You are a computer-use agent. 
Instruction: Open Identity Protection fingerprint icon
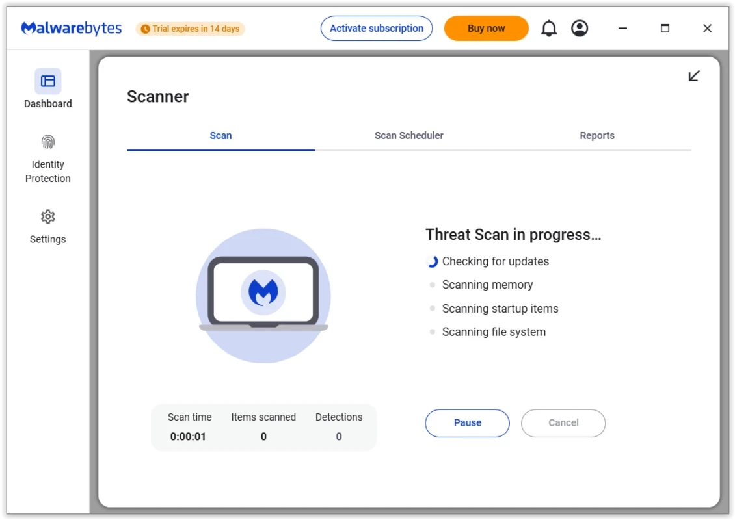47,142
